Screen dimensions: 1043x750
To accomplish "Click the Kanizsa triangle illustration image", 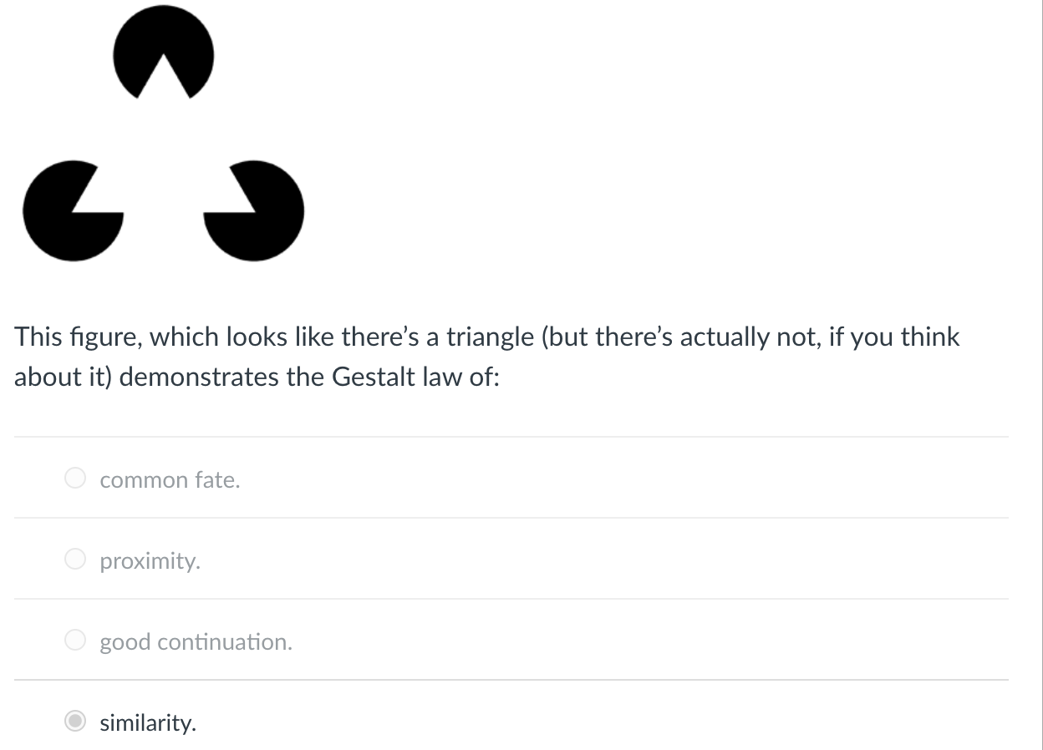I will [163, 134].
